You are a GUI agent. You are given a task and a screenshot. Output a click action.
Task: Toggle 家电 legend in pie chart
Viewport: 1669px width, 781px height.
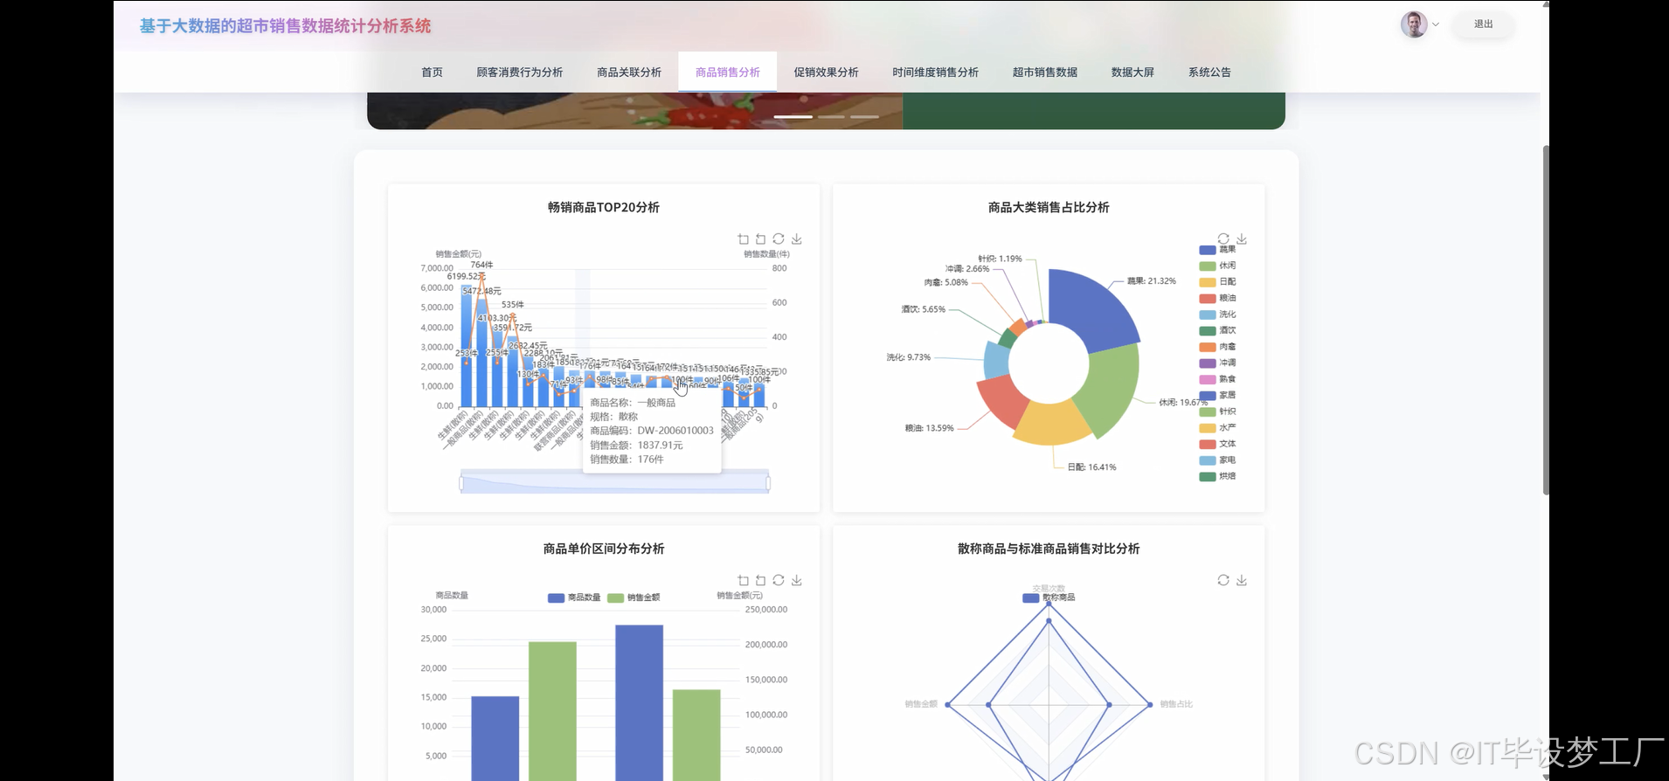coord(1217,460)
